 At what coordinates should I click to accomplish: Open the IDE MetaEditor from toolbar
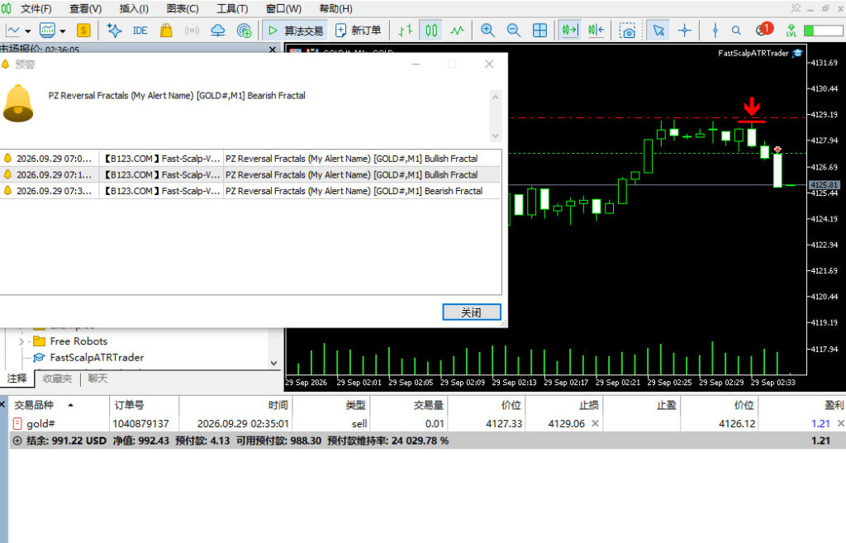[x=140, y=31]
